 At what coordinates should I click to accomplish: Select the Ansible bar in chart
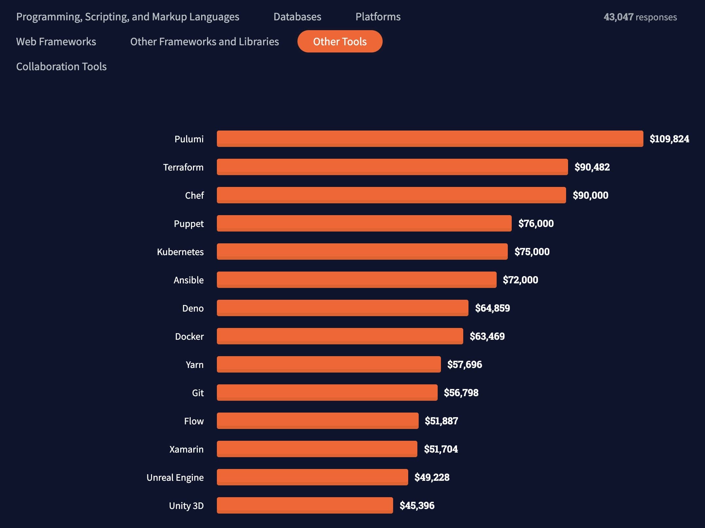[356, 280]
